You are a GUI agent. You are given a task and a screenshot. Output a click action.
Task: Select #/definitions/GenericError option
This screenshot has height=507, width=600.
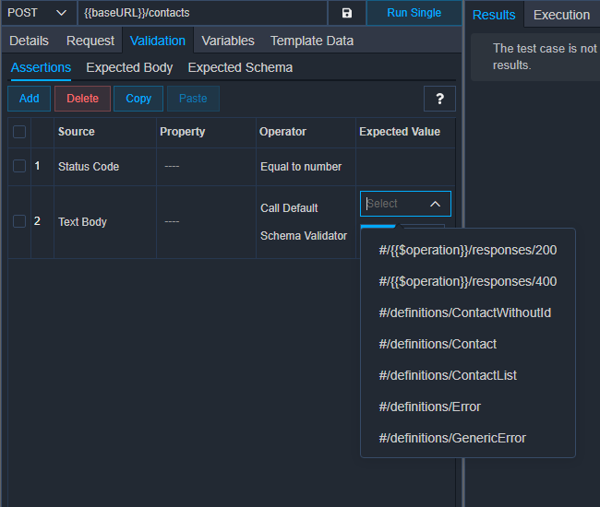(468, 438)
